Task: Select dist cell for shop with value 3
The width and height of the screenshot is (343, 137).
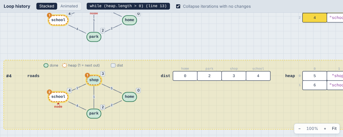Action: (234, 76)
